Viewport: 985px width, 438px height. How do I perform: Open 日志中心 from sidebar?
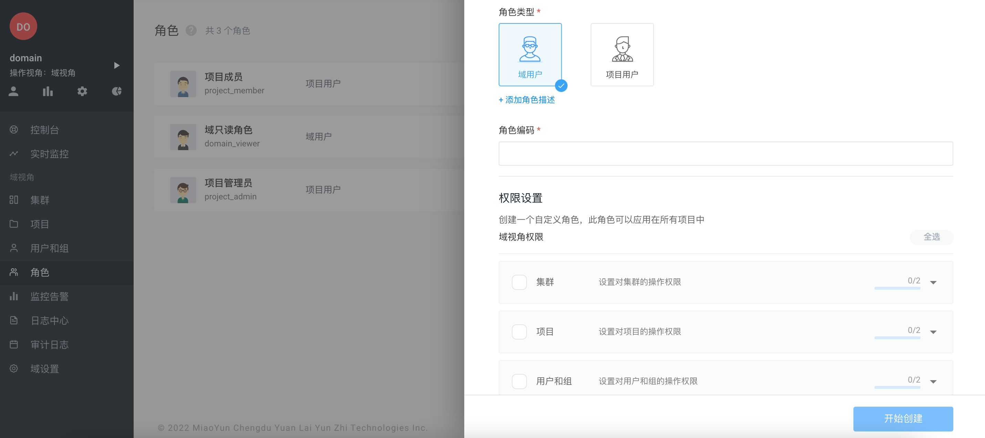tap(49, 320)
